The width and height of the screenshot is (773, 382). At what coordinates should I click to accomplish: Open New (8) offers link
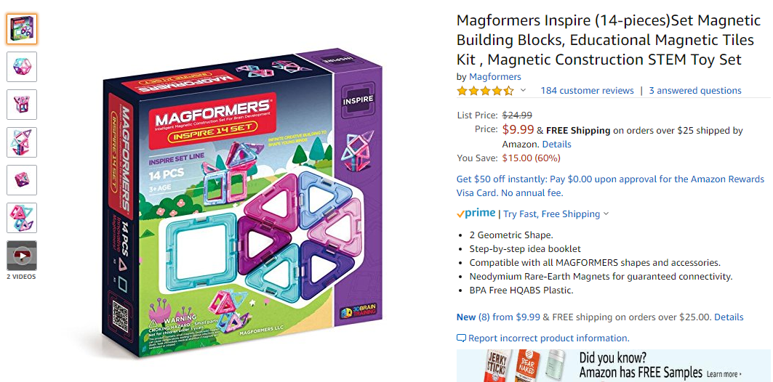tap(498, 317)
